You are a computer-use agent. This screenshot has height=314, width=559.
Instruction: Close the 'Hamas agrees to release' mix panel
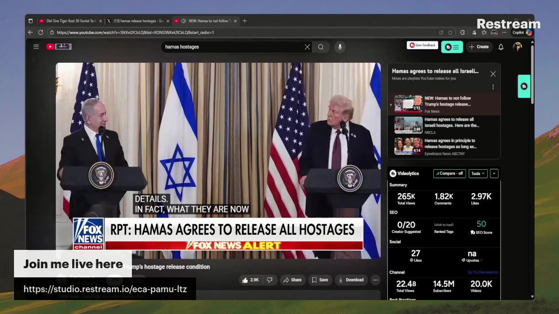[x=493, y=74]
